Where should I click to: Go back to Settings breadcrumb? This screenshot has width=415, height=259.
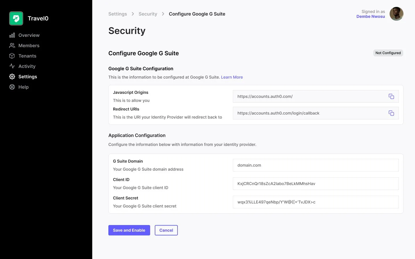point(118,14)
